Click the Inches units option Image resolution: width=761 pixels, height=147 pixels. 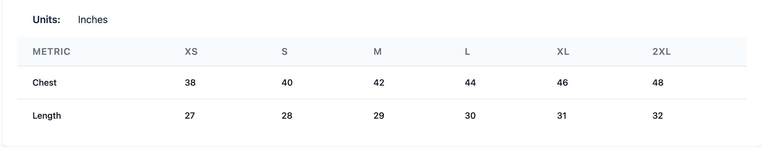tap(93, 20)
